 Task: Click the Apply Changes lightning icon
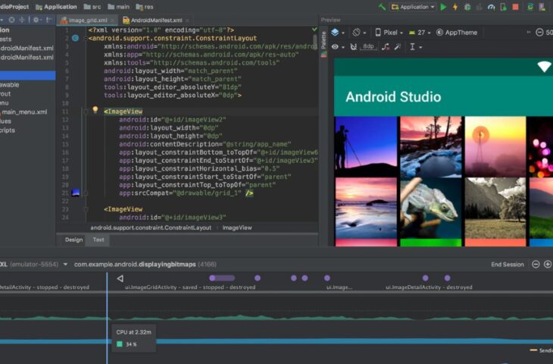point(455,7)
